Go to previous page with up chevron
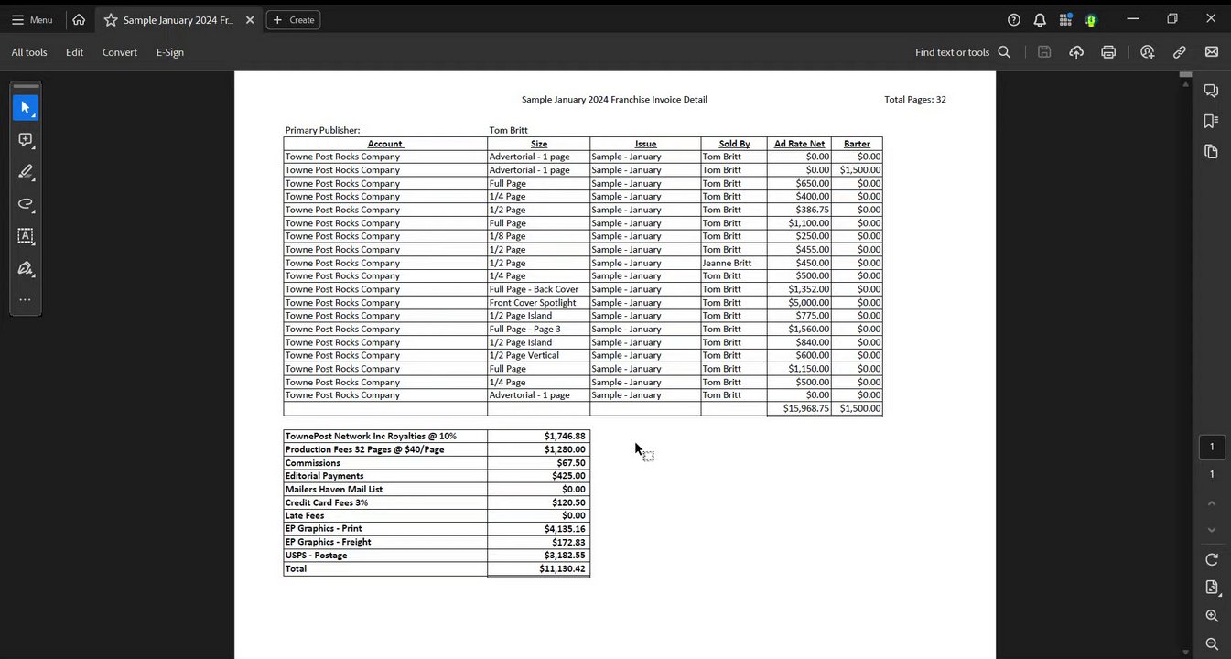The width and height of the screenshot is (1231, 659). click(x=1212, y=503)
